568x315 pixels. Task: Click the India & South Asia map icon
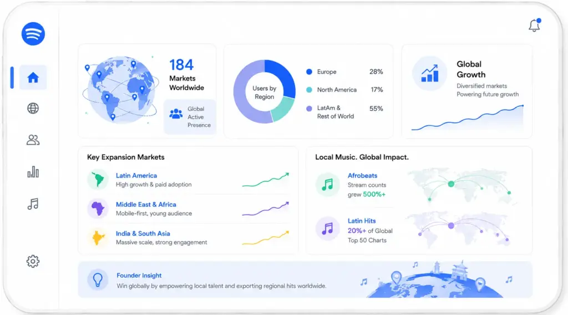point(98,237)
